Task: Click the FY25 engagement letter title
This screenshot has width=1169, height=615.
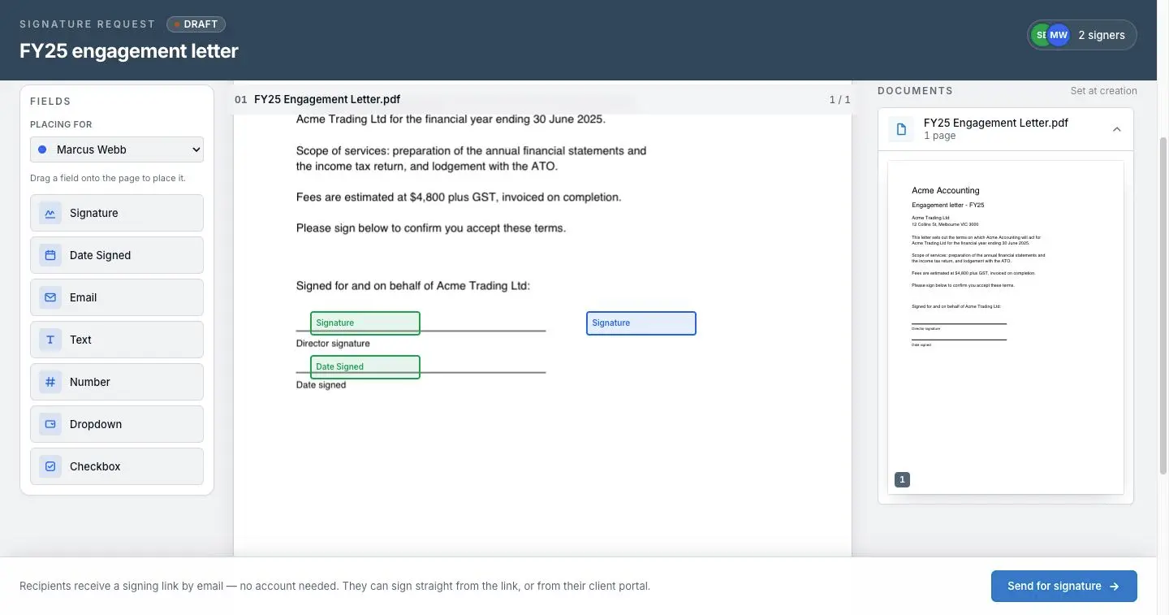Action: tap(129, 51)
